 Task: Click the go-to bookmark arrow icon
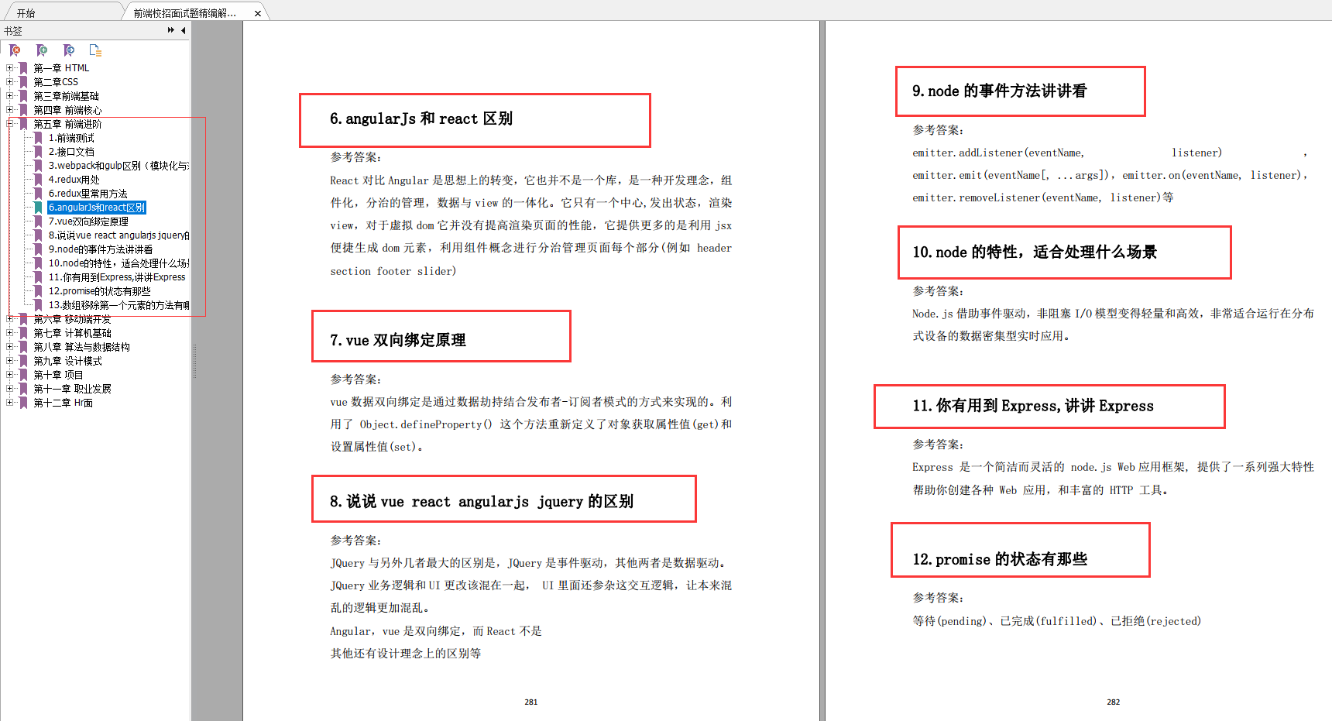[x=69, y=50]
